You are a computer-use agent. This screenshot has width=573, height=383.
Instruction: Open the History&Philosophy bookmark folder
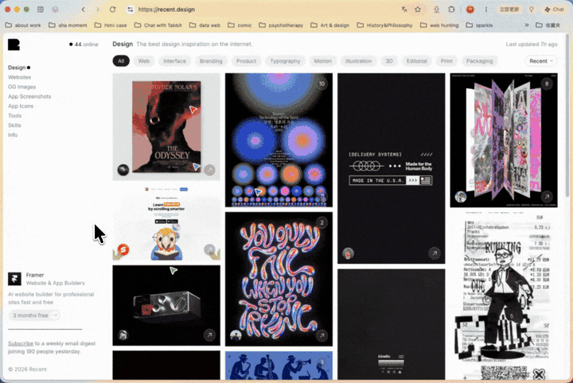pyautogui.click(x=384, y=25)
